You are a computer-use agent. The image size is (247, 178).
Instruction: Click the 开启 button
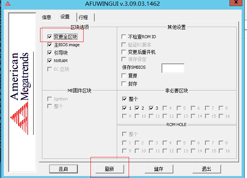point(63,169)
